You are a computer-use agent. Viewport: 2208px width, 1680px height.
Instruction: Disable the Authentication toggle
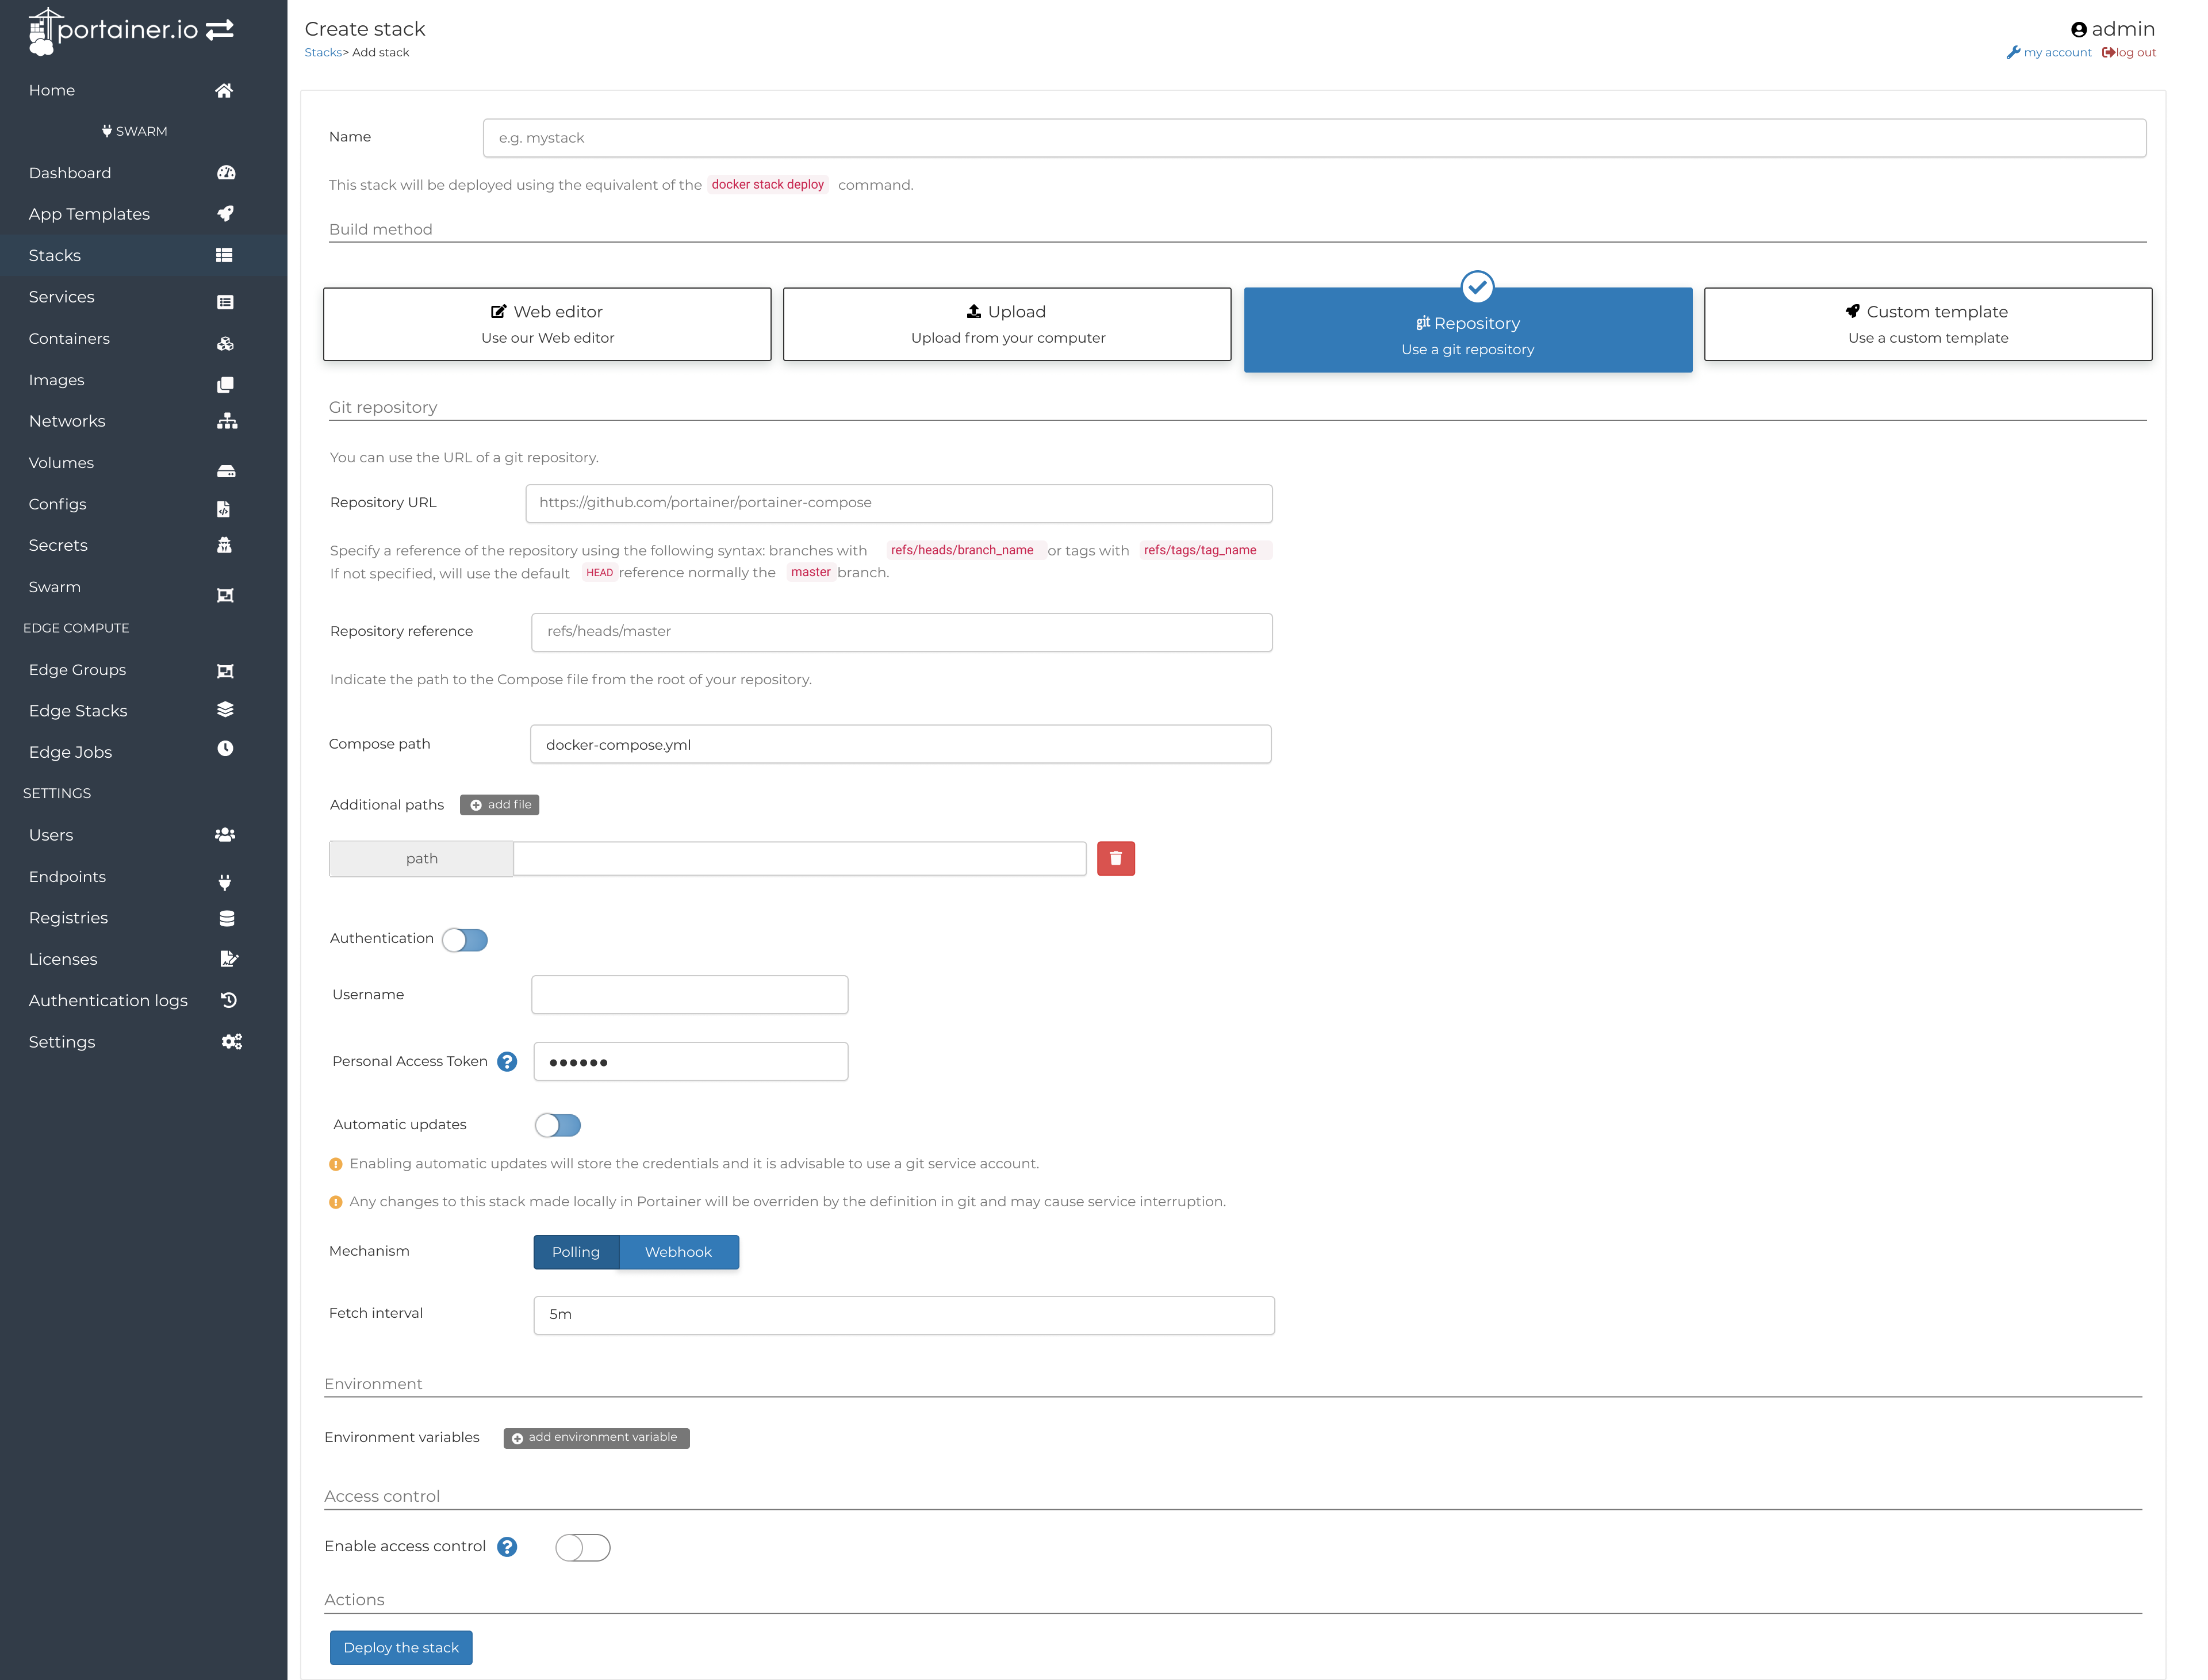click(x=465, y=939)
